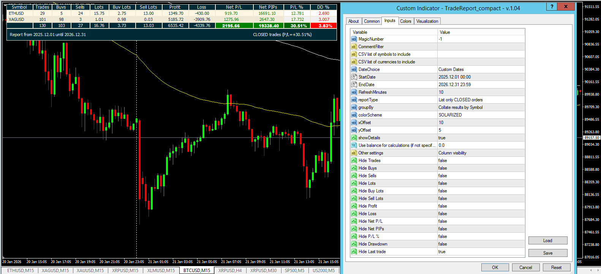Viewport: 601px width, 274px height.
Task: Open the XAUUSD,M15 chart tab
Action: (90, 271)
